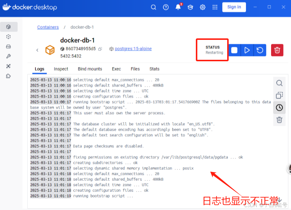Switch to the Exec tab

click(116, 69)
